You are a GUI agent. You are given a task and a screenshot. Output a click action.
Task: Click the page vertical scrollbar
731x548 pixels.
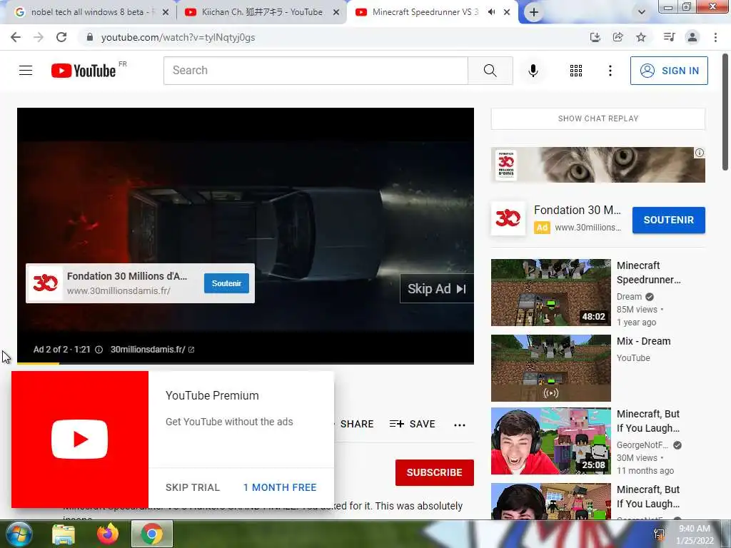click(x=725, y=112)
